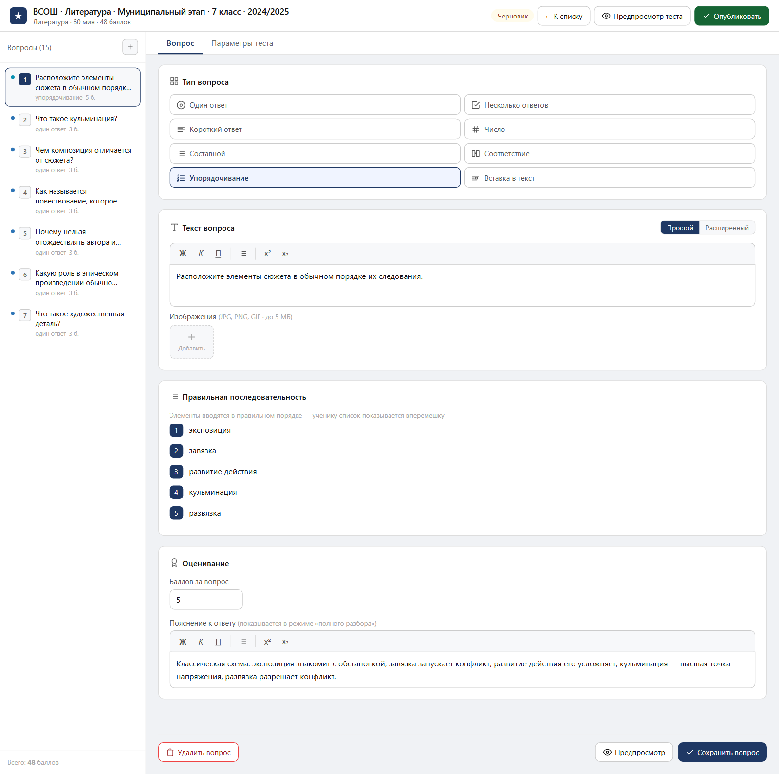Screen dimensions: 779x774
Task: Apply bold in answer explanation toolbar
Action: coord(183,642)
